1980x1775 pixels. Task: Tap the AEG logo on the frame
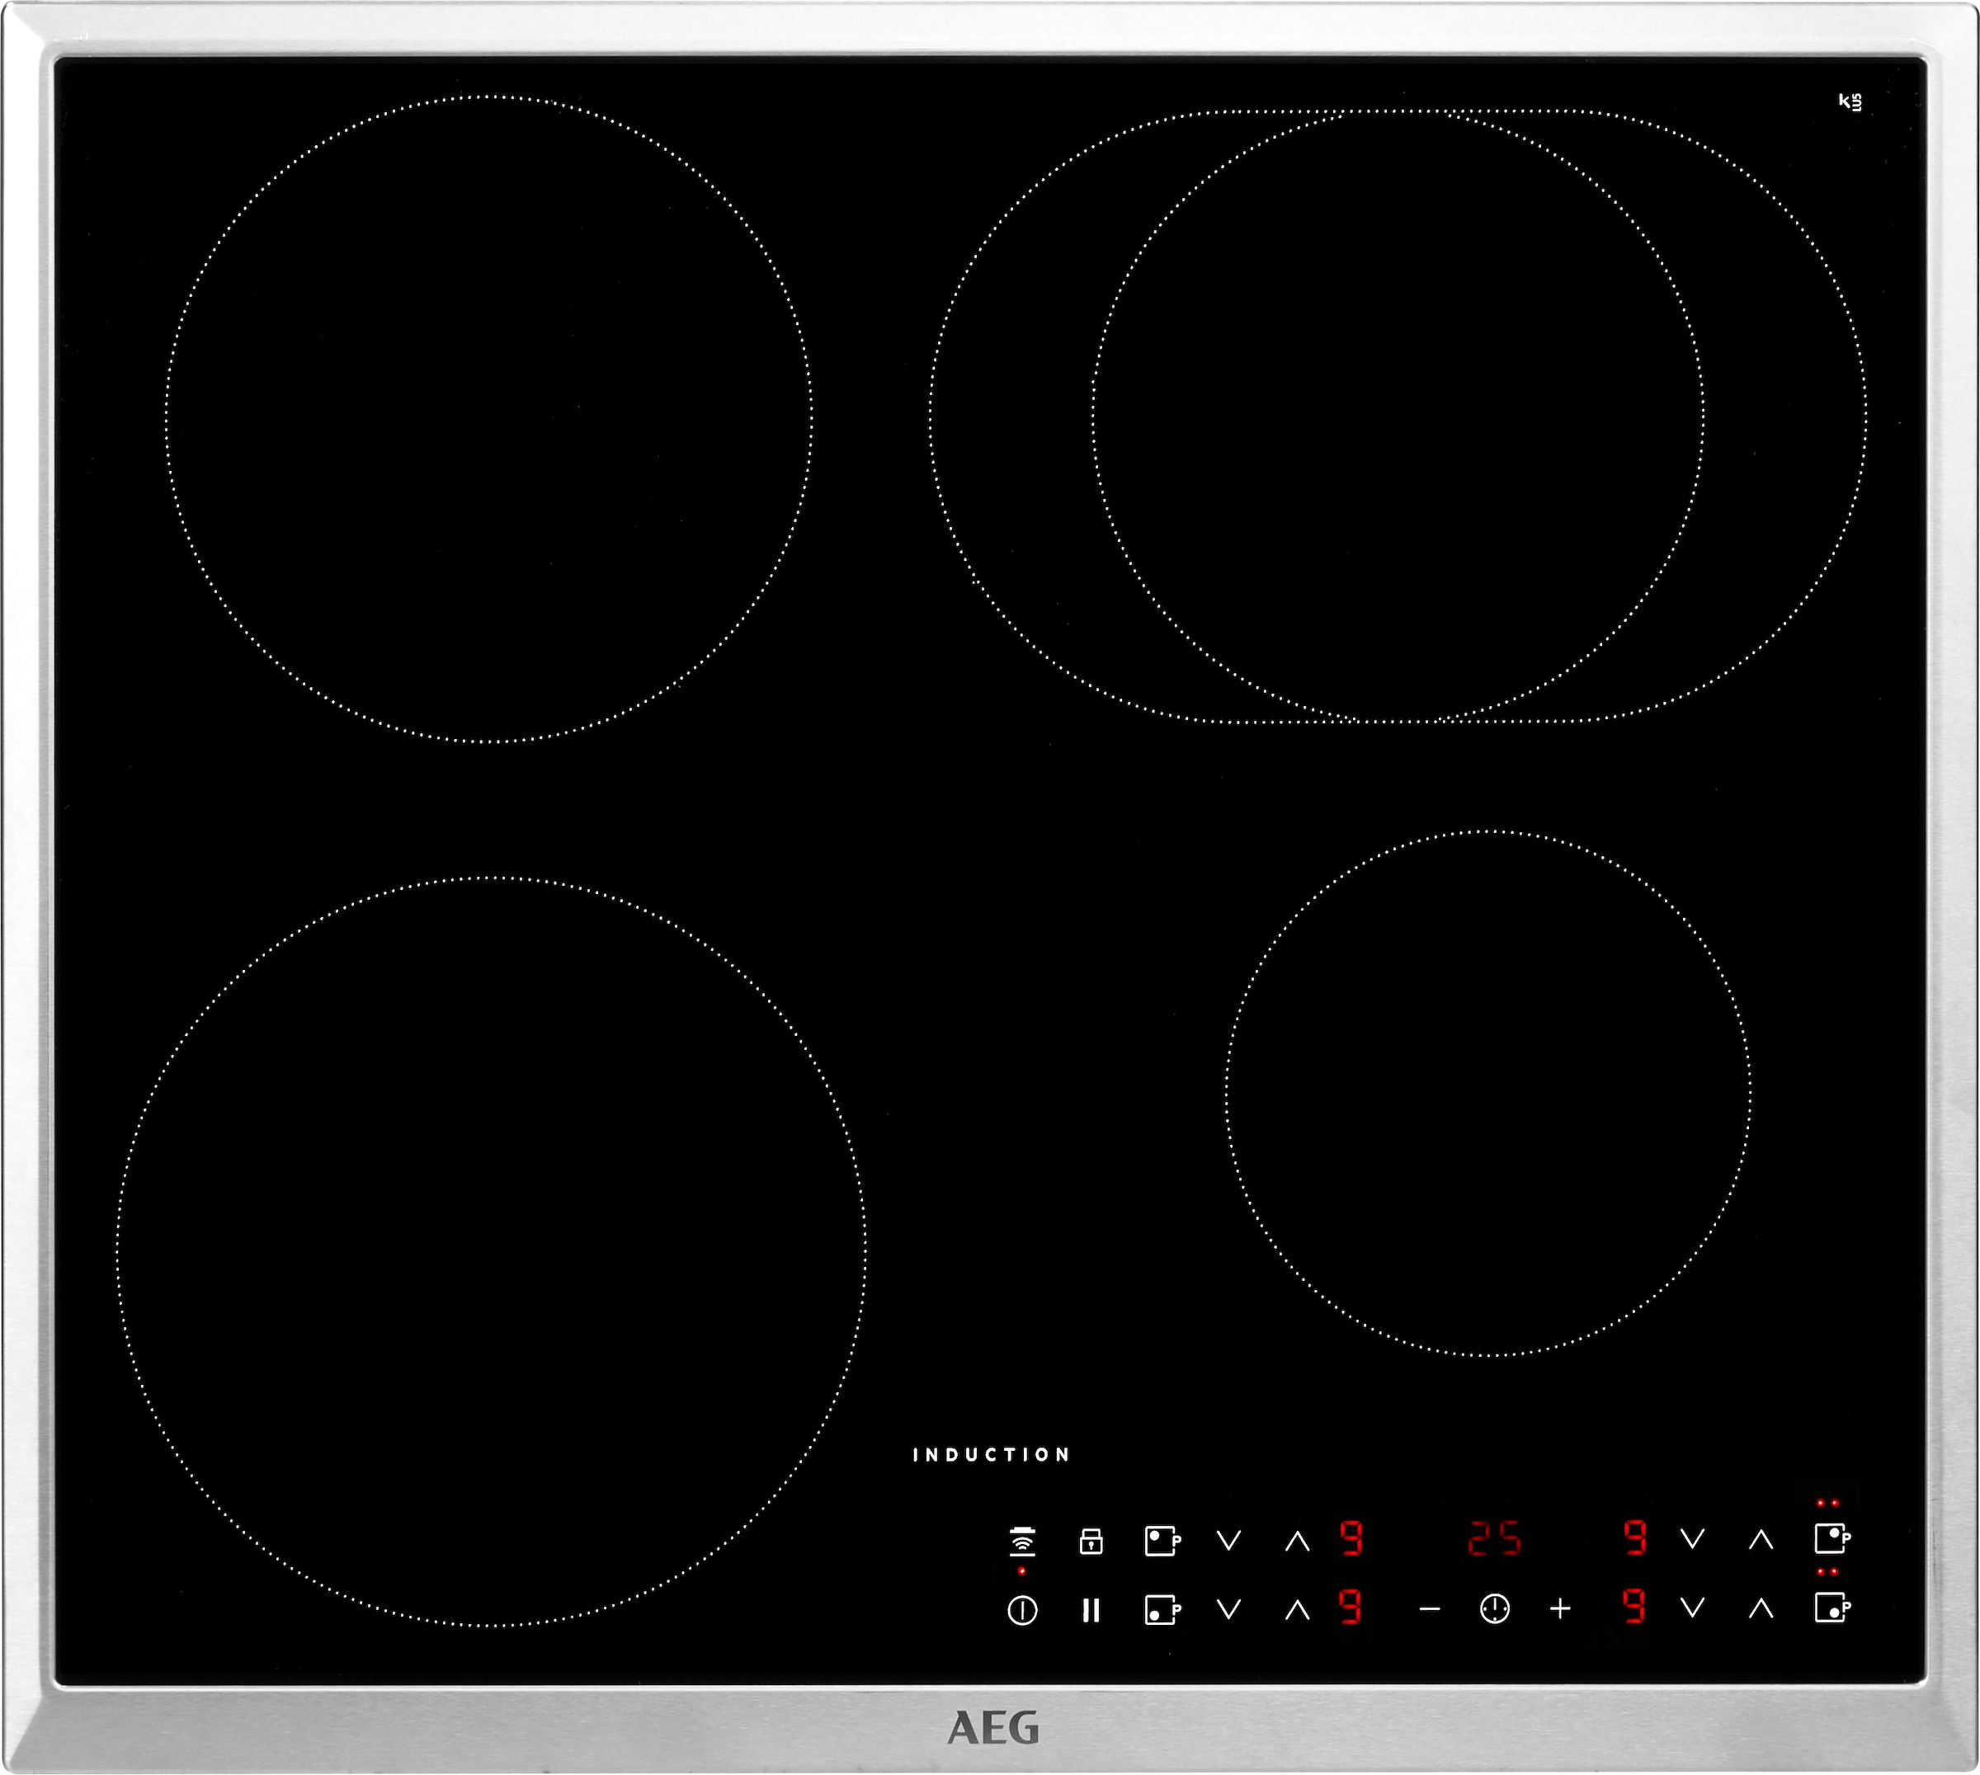[993, 1728]
